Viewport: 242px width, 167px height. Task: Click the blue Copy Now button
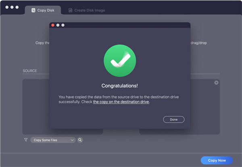coord(217,161)
